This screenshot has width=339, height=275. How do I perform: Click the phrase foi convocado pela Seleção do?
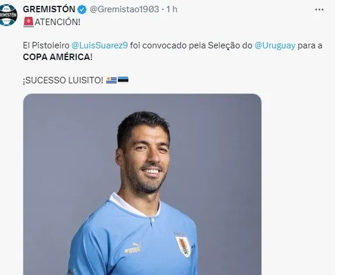[191, 45]
